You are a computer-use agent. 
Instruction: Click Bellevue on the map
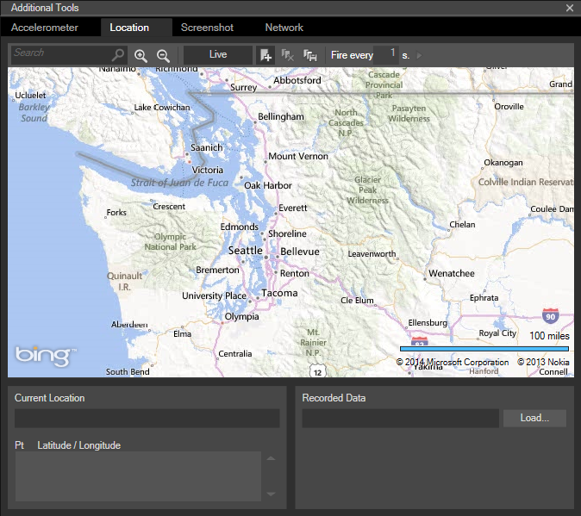[x=300, y=252]
